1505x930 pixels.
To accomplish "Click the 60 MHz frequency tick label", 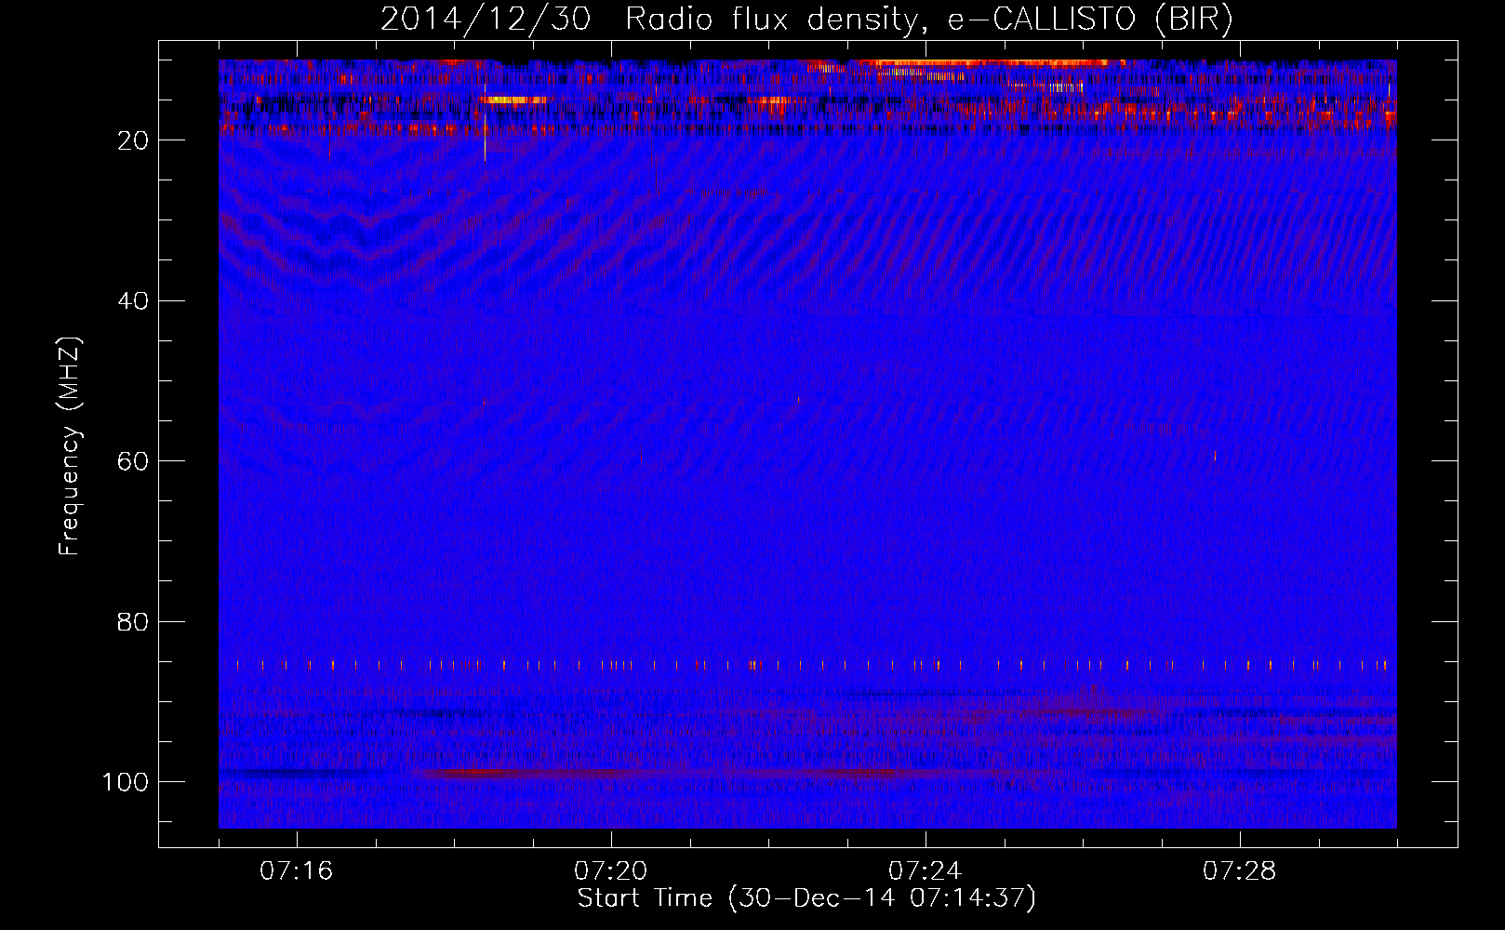I will tap(134, 461).
